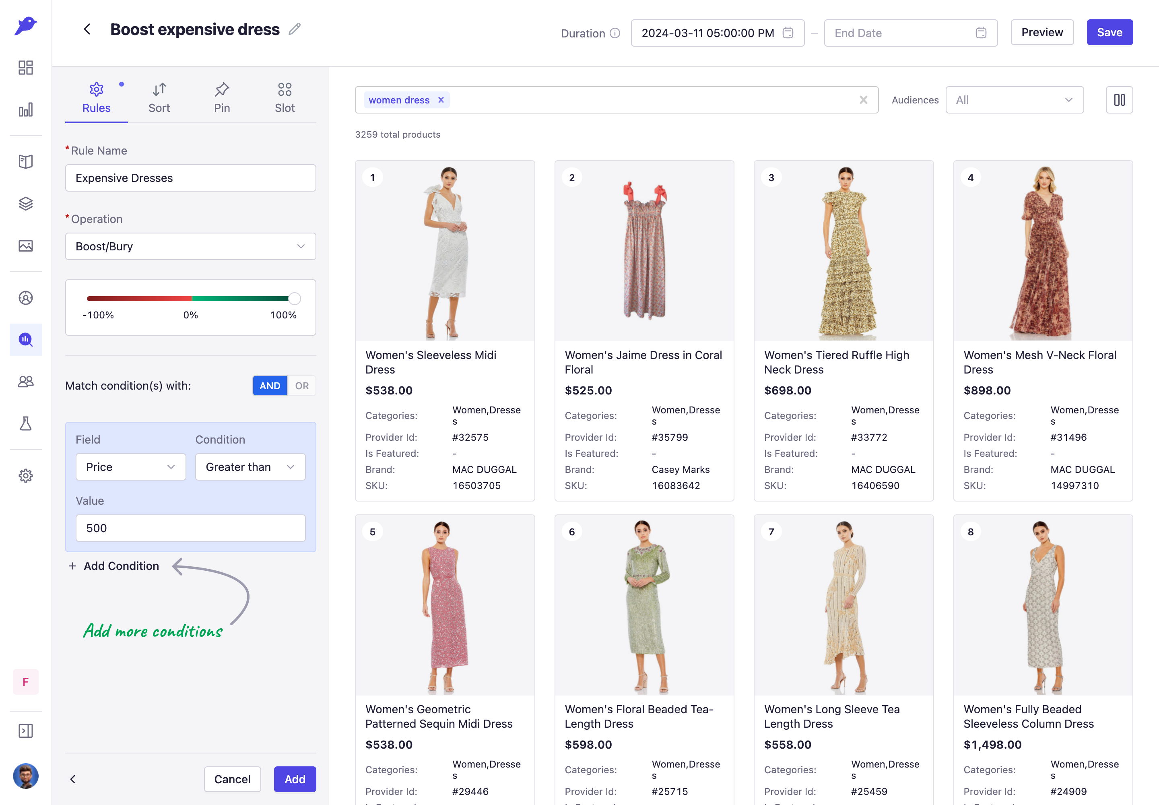
Task: Click Women's Fully Beaded Sleeveless Column Dress title
Action: 1028,716
